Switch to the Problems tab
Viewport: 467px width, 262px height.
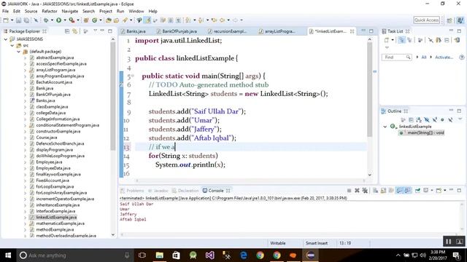(x=132, y=191)
